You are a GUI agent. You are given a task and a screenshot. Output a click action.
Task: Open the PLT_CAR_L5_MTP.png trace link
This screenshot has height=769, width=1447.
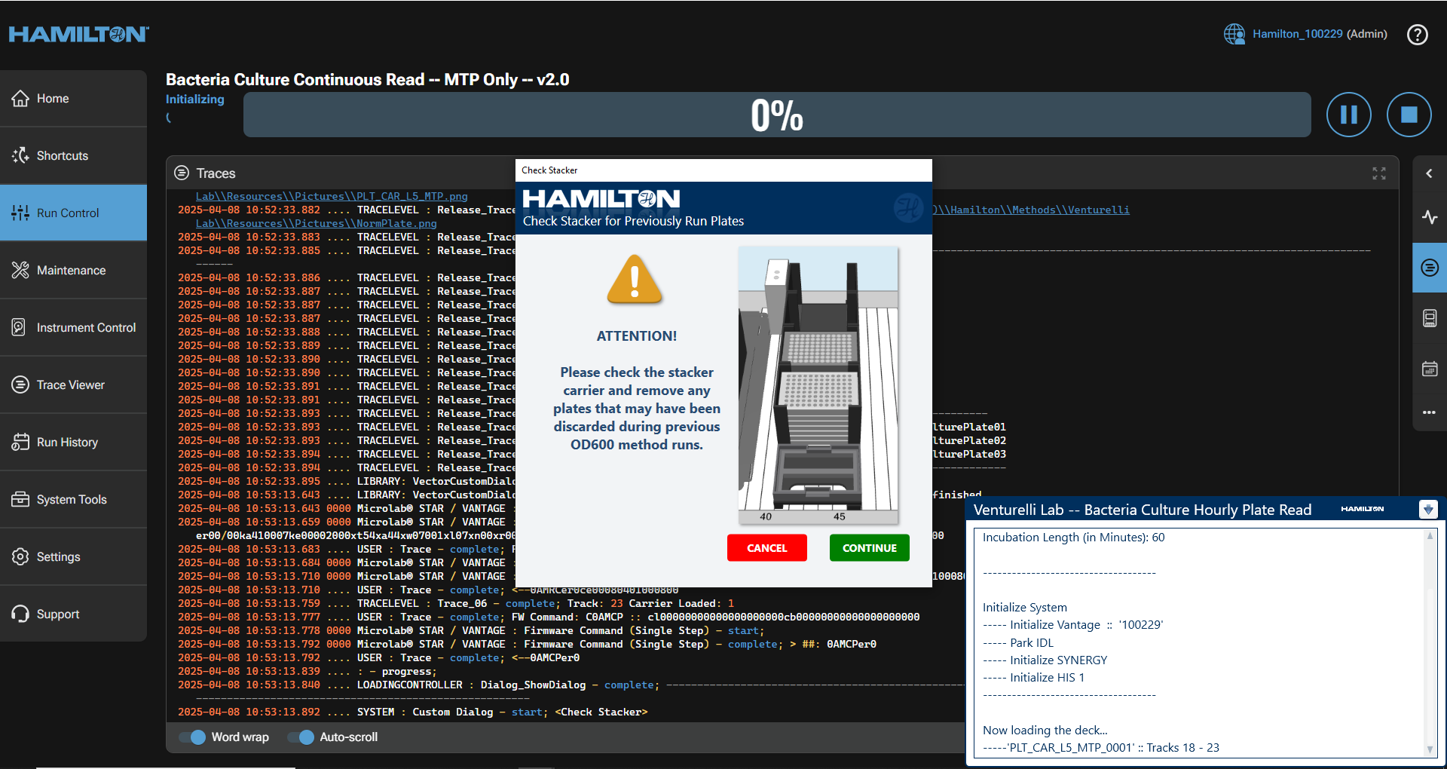(x=332, y=196)
